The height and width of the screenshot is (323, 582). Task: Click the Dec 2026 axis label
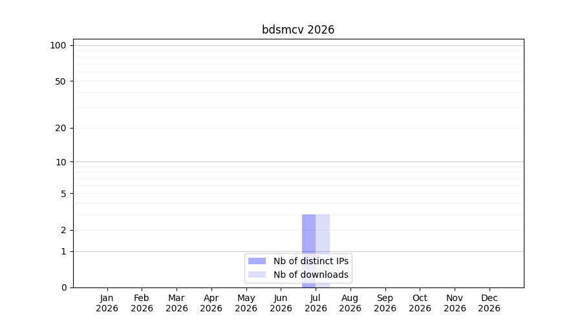490,303
